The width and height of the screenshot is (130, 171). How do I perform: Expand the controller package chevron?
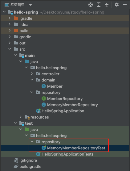32,74
